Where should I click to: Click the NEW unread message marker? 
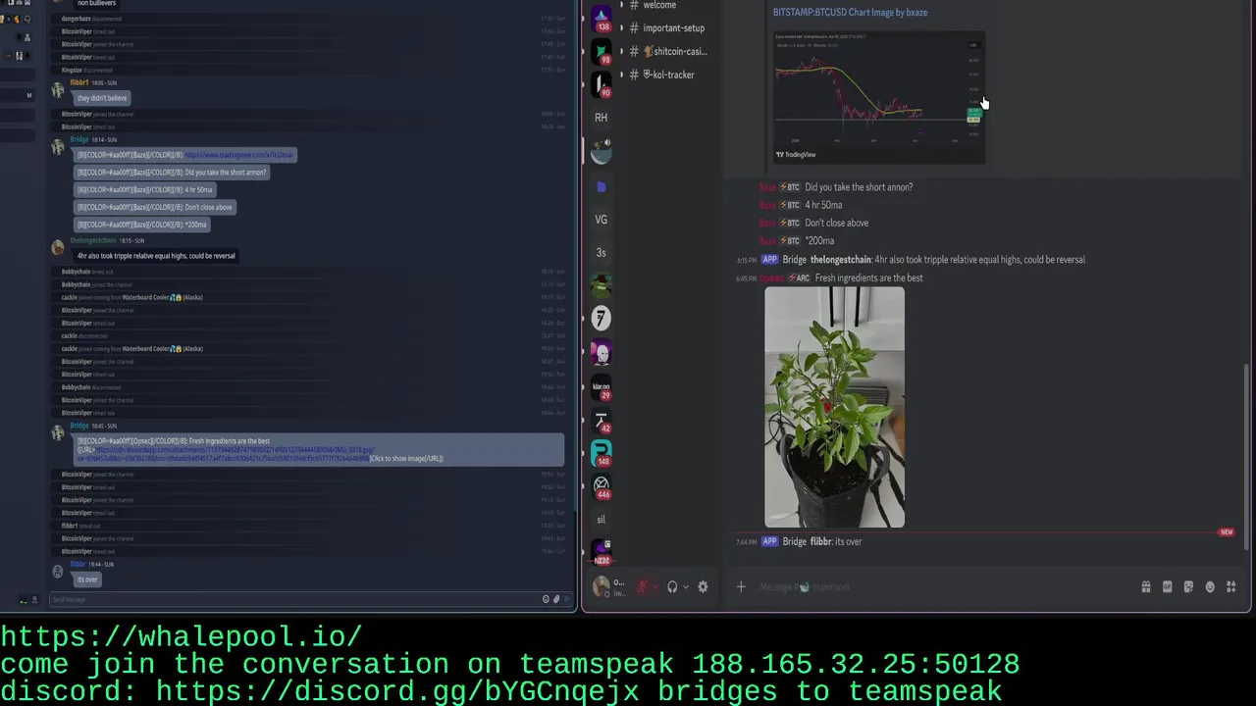(1226, 532)
